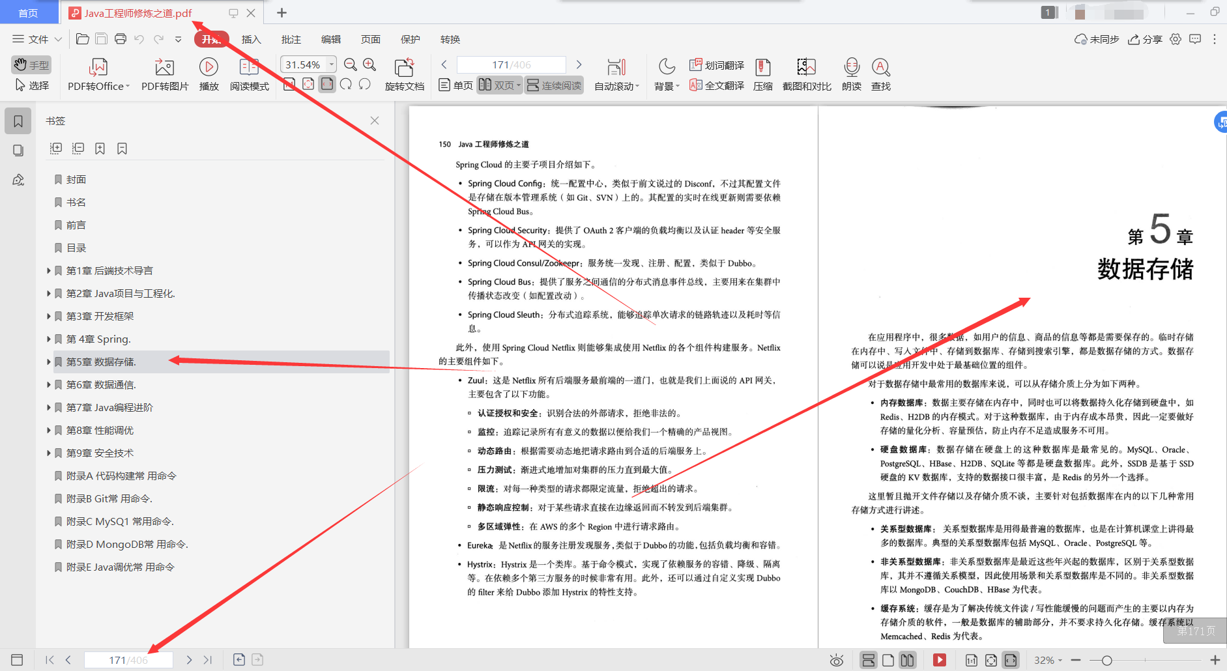Open the 文件 menu

click(x=37, y=39)
